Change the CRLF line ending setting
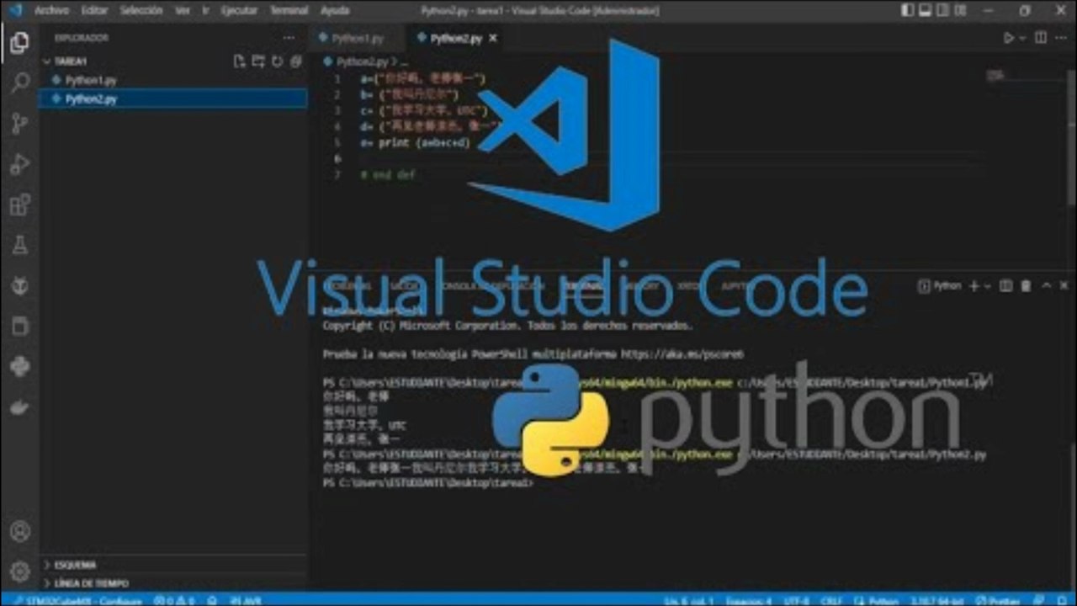The image size is (1077, 606). pyautogui.click(x=830, y=600)
